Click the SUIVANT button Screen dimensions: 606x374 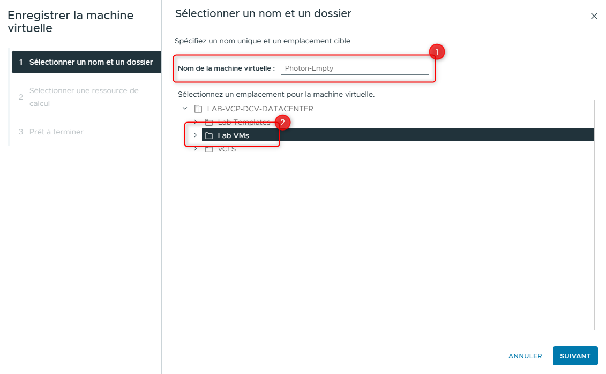575,356
